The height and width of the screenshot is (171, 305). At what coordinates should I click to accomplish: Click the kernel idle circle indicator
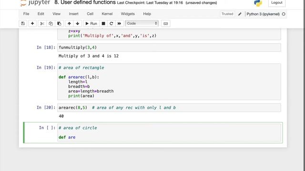[x=284, y=14]
